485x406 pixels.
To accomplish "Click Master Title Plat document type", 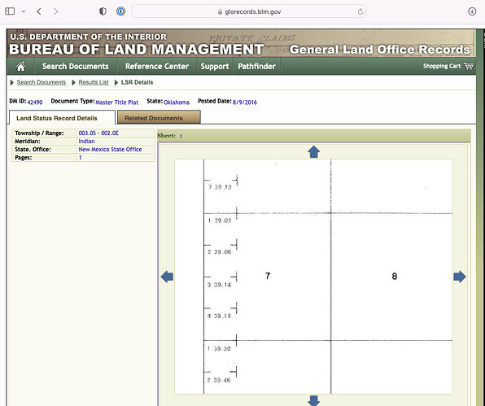I will coord(116,103).
